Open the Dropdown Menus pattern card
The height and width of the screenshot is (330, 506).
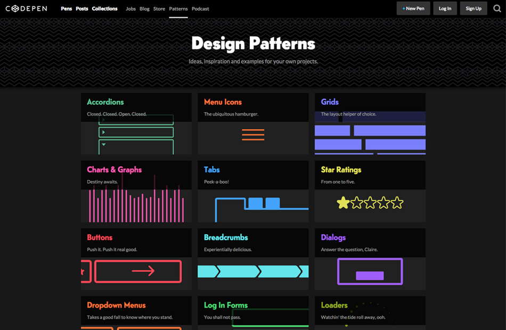116,306
